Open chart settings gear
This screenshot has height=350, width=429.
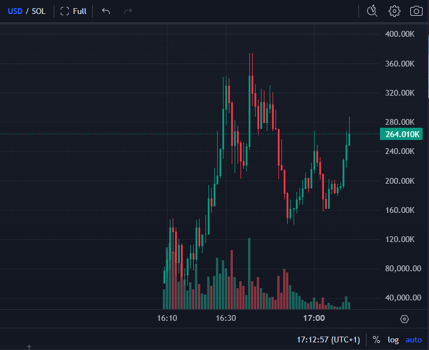click(394, 11)
